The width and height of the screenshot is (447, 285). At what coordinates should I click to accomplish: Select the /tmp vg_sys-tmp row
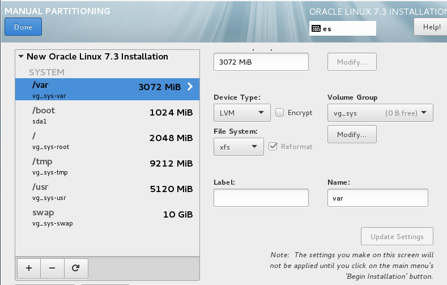tap(107, 166)
